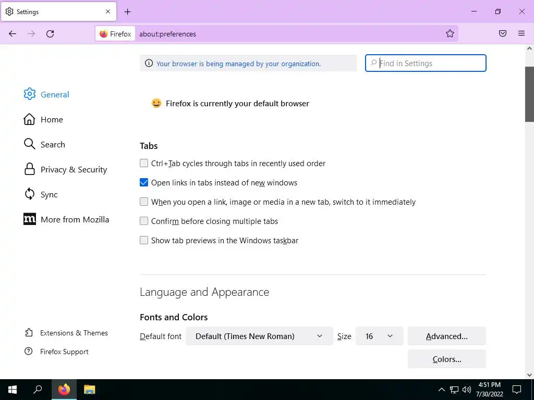Click the Mozilla 'm' logo icon

pos(30,219)
